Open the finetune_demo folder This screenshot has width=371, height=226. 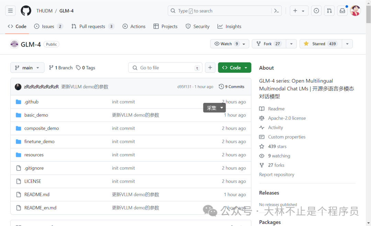(x=40, y=141)
